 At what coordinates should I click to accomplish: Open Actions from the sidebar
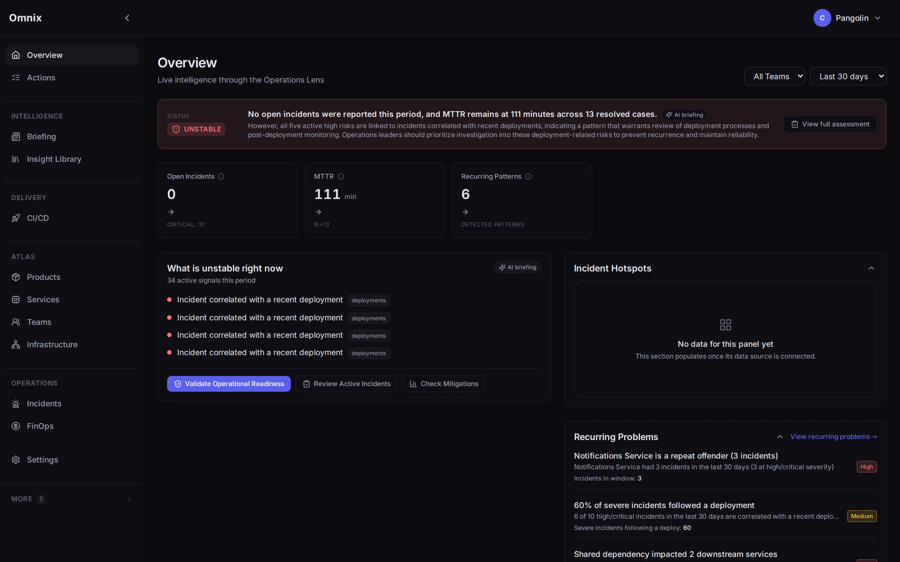point(72,78)
